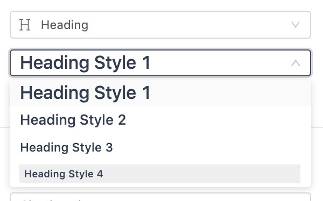Click the '2' in Heading Style 2

[x=122, y=120]
